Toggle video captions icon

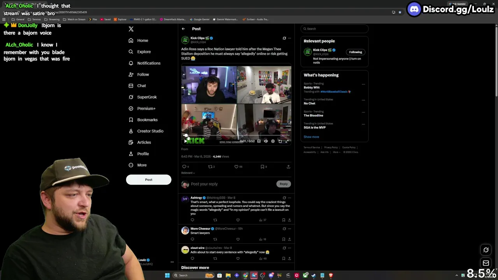click(x=259, y=141)
